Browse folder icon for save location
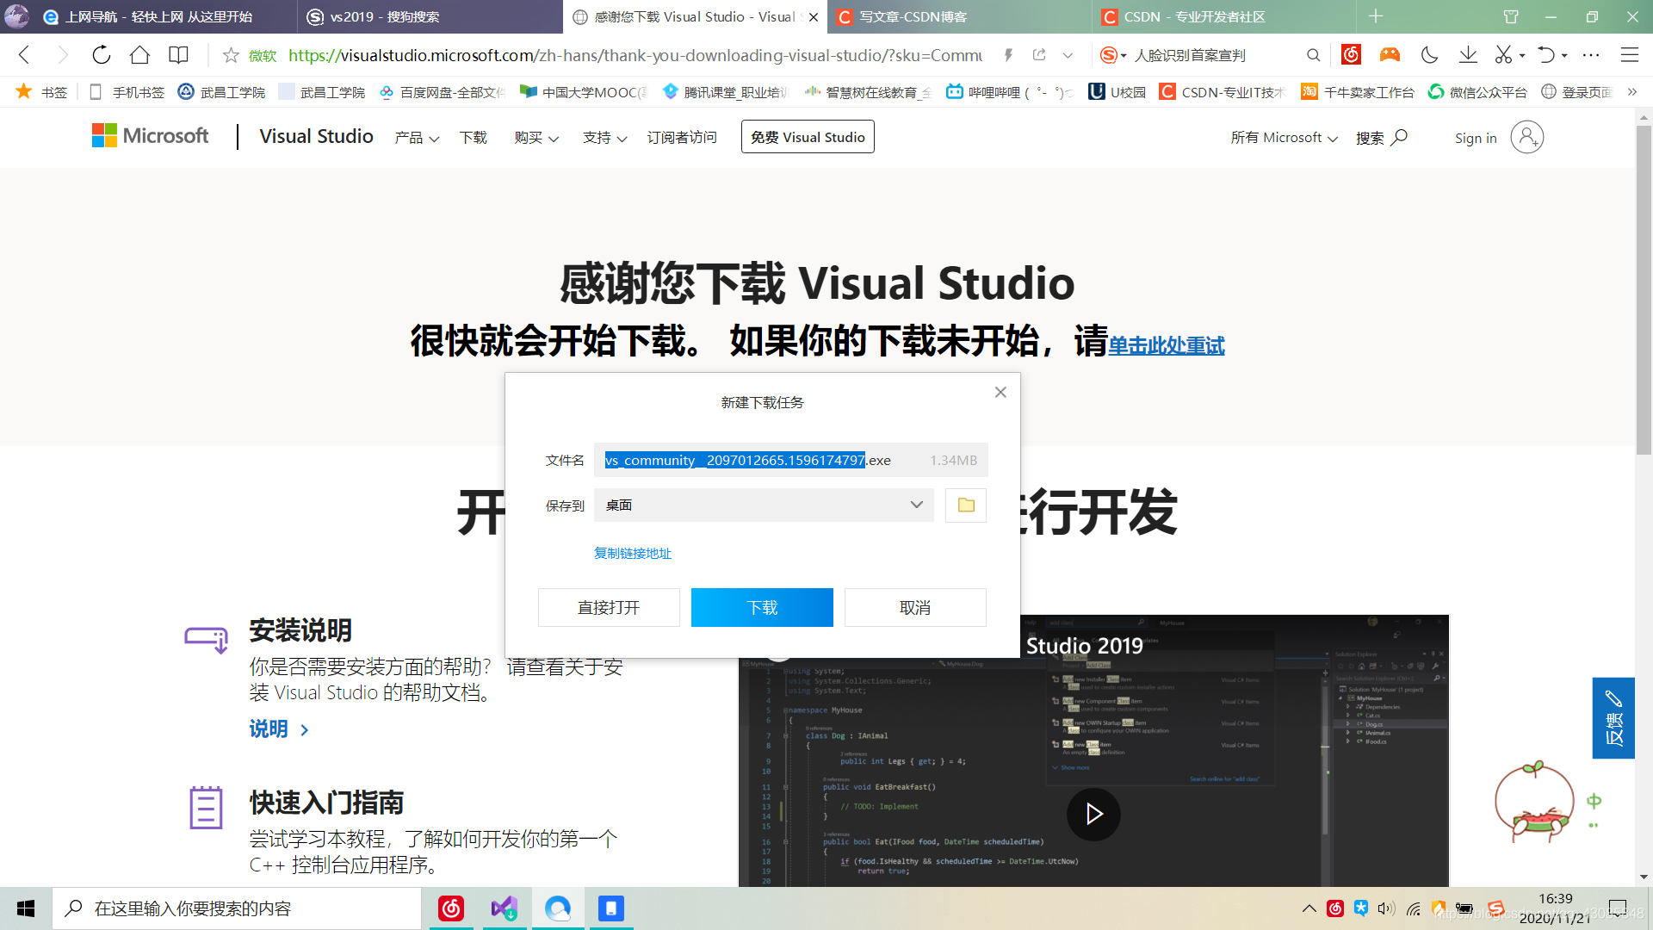This screenshot has width=1653, height=930. [965, 505]
